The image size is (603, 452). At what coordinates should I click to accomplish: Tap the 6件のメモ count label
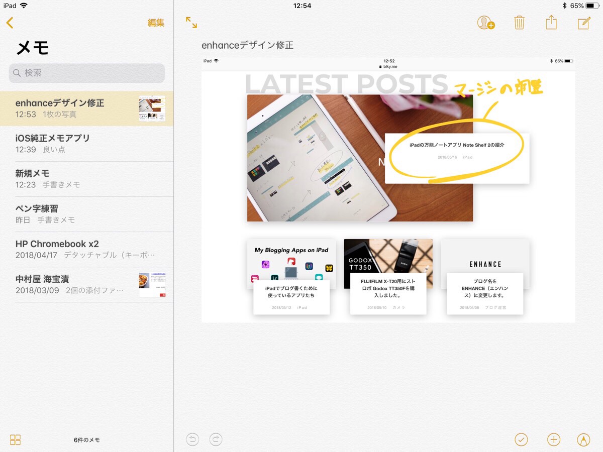(x=86, y=440)
